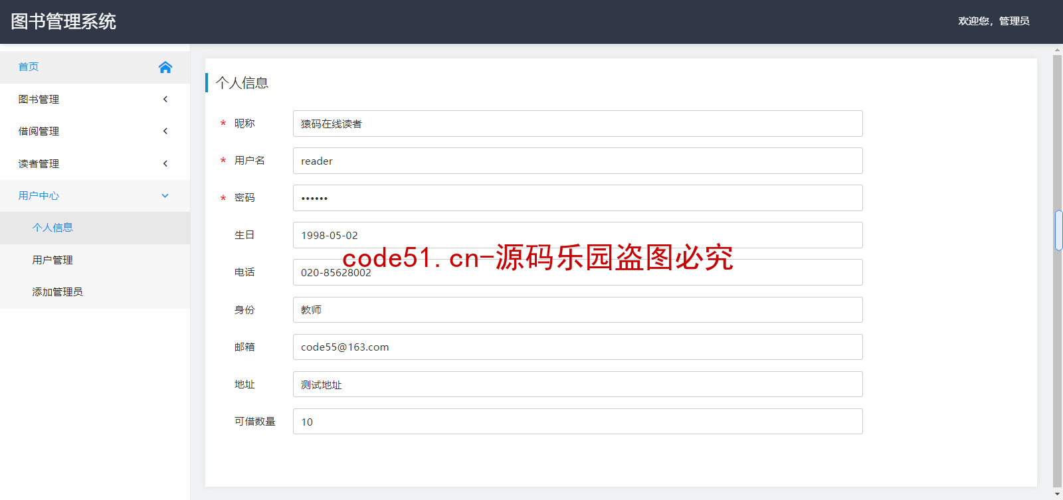Click the 可借数量 field label
This screenshot has width=1063, height=500.
pyautogui.click(x=254, y=422)
